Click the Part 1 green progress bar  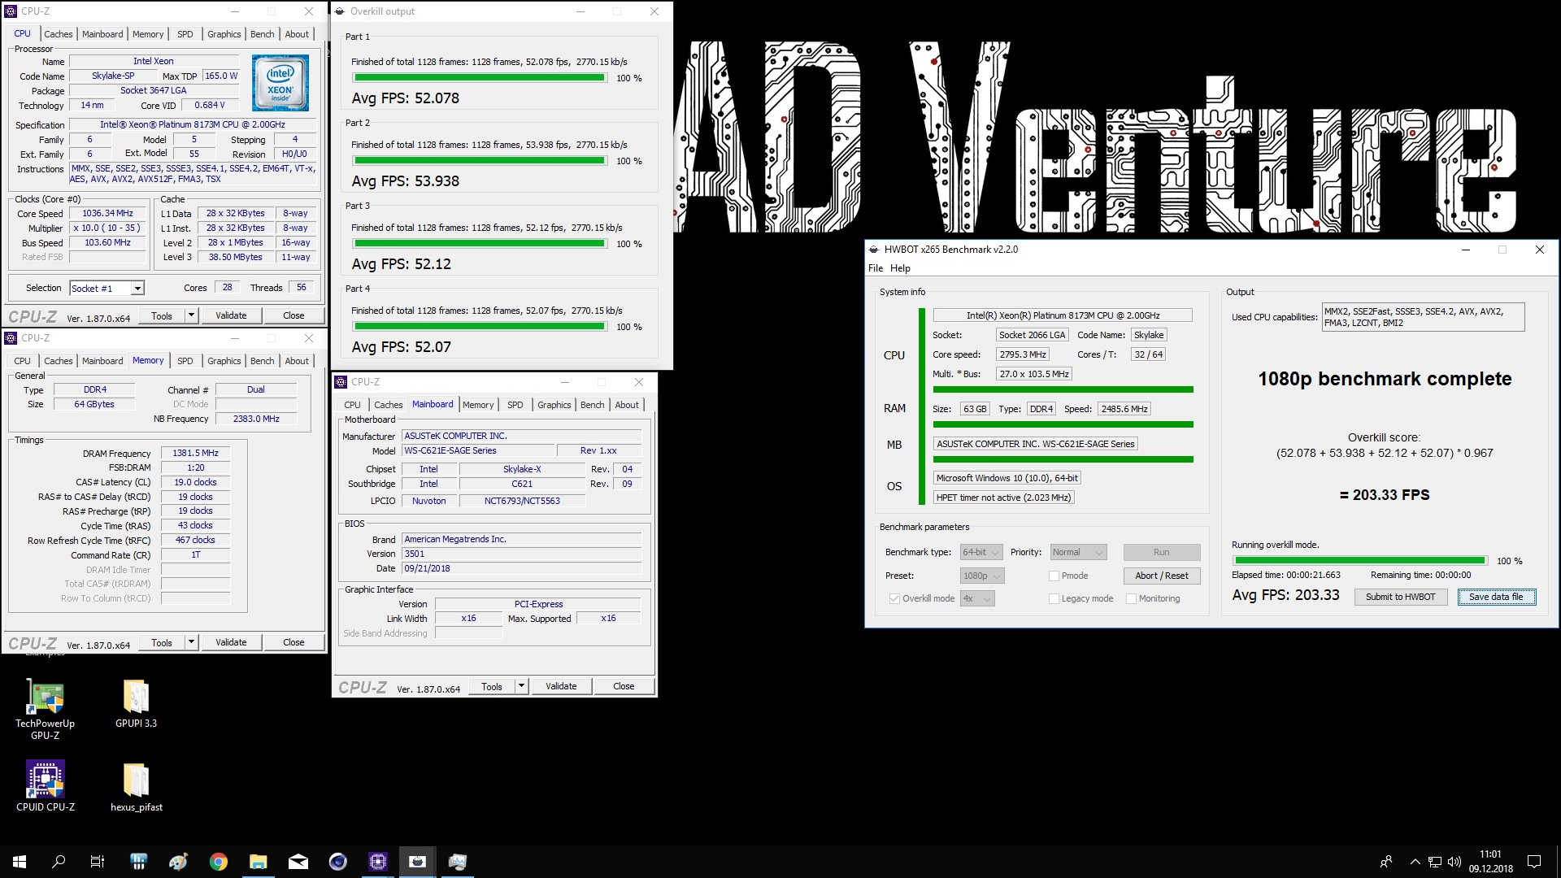[x=480, y=78]
